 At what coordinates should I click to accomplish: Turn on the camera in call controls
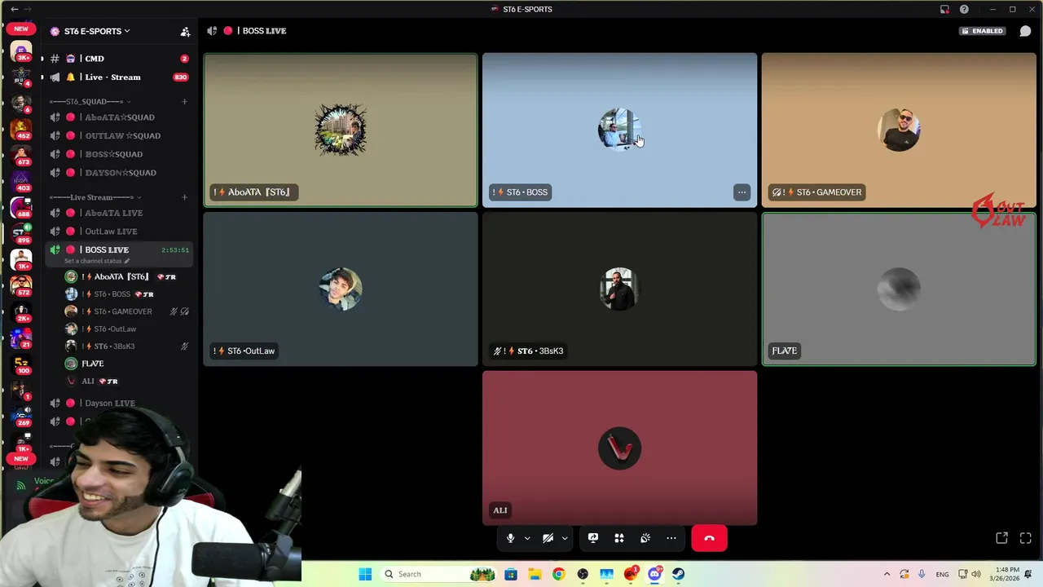coord(548,538)
